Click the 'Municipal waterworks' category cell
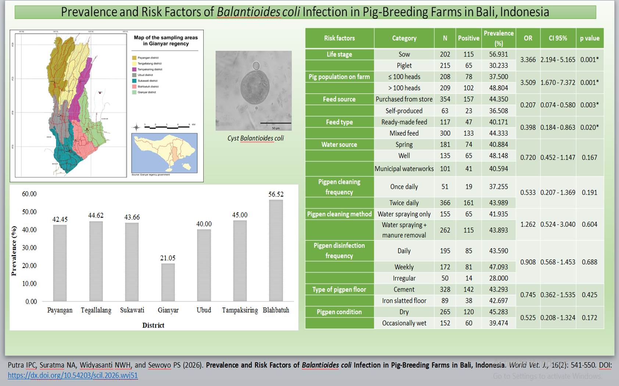Viewport: 619px width, 386px height. pos(404,169)
